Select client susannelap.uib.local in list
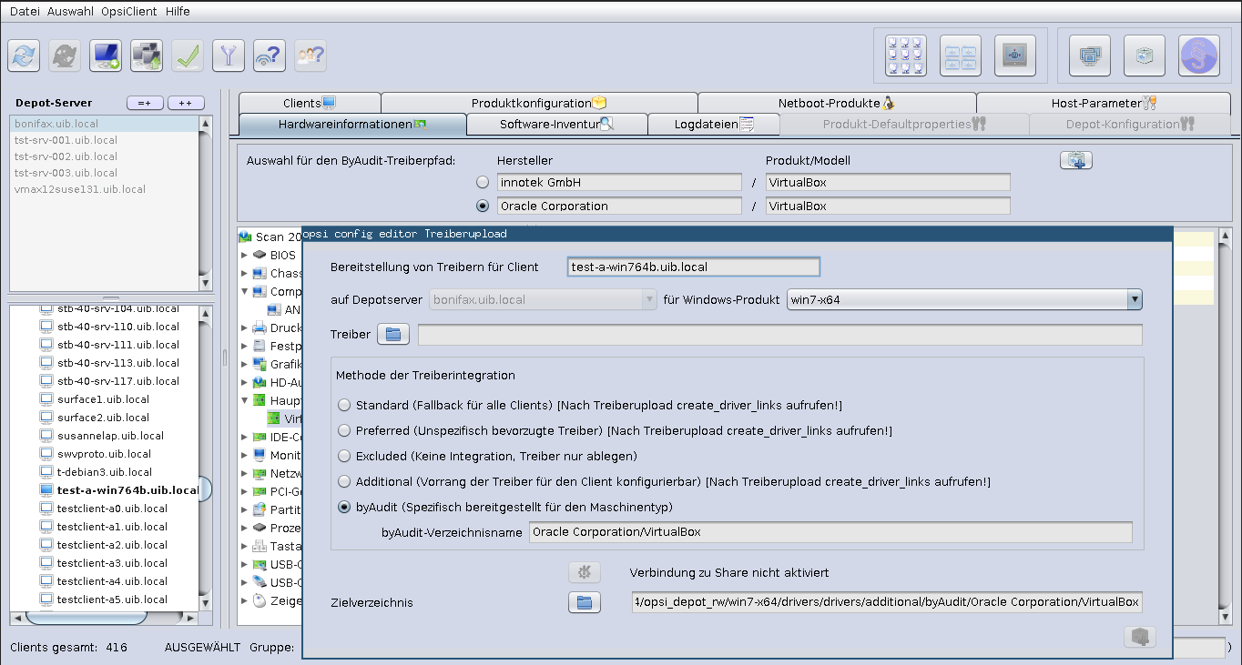The height and width of the screenshot is (665, 1242). (110, 436)
